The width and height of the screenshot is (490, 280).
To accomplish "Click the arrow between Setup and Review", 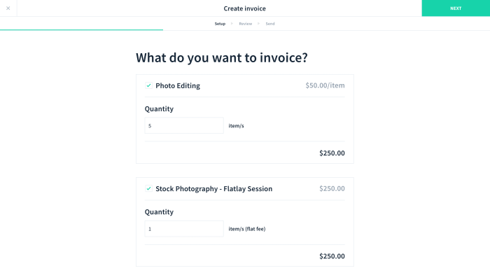I will pos(232,24).
